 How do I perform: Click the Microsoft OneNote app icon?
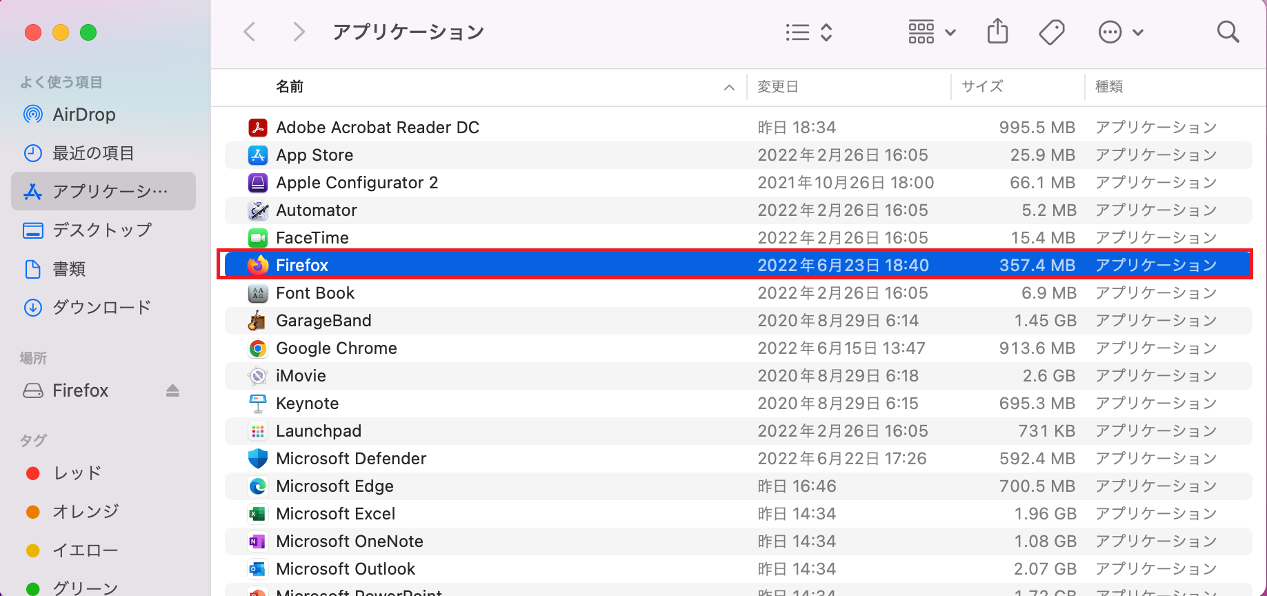(258, 542)
